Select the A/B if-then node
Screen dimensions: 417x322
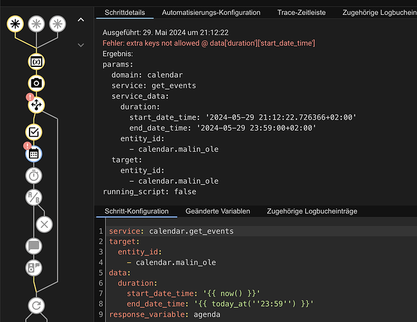pos(34,198)
